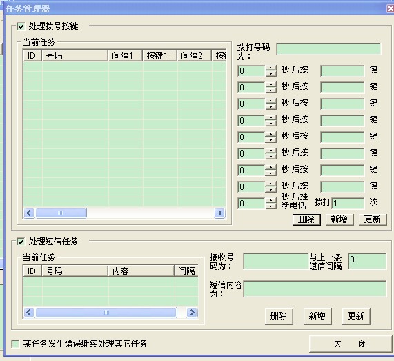Increase the sixth 秒后按 seconds spinner

click(x=271, y=151)
